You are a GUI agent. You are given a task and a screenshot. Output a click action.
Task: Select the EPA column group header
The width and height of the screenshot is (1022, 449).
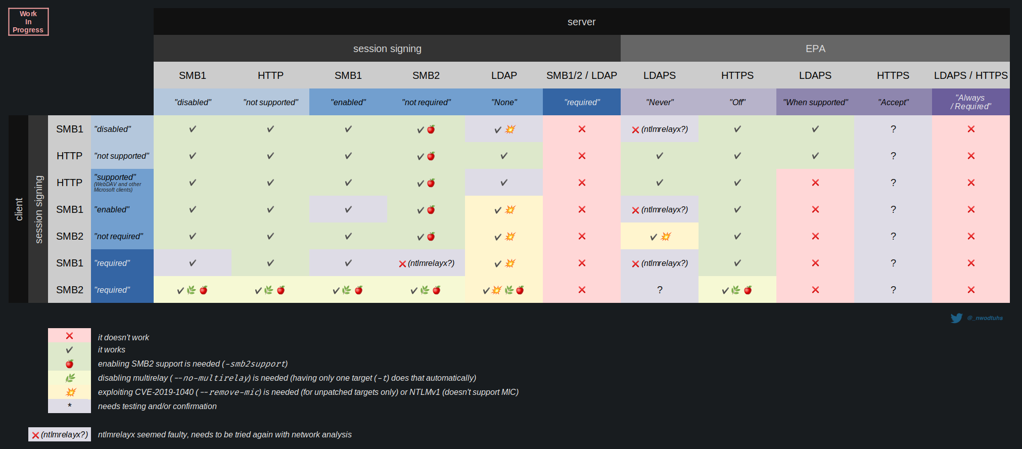point(815,49)
